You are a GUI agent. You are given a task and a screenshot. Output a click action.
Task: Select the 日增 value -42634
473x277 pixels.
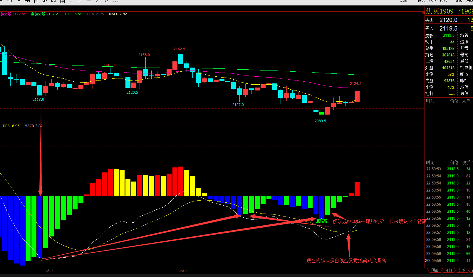point(449,61)
